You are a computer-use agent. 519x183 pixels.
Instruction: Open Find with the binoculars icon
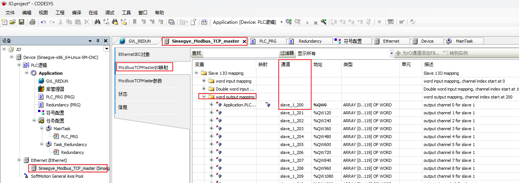[97, 22]
